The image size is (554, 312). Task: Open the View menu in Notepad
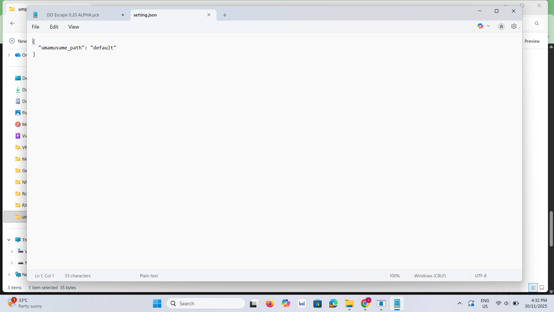74,27
